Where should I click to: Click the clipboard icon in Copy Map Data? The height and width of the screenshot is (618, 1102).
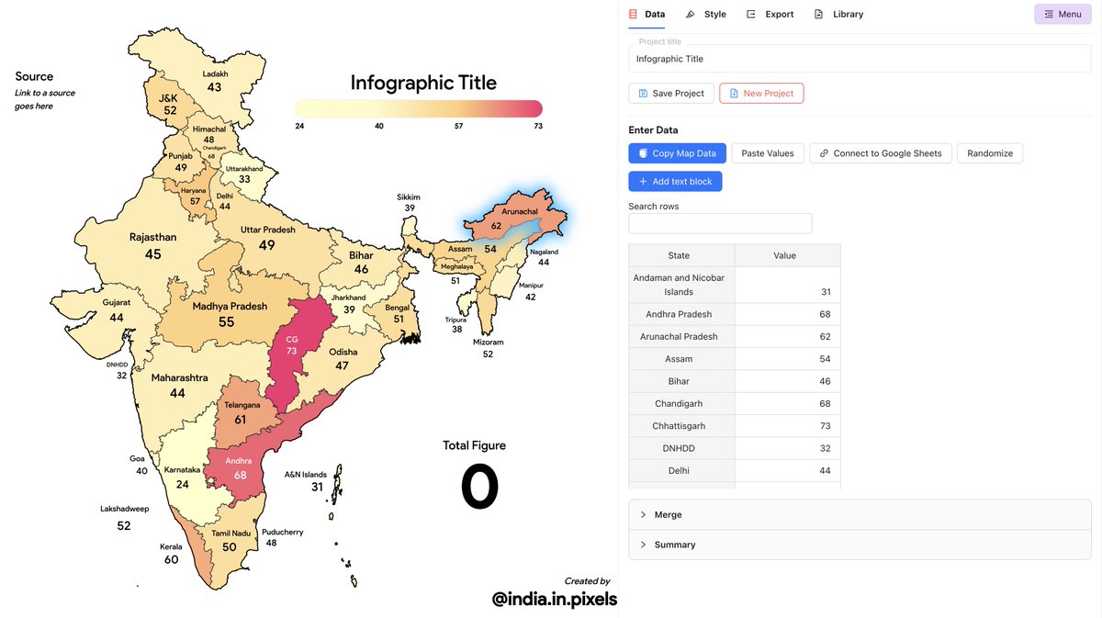(x=642, y=152)
